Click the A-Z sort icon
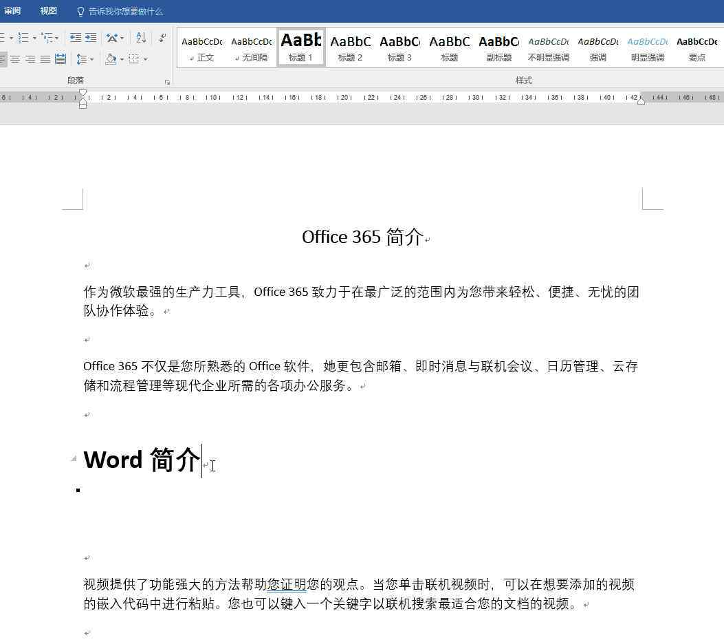This screenshot has width=724, height=642. point(141,38)
